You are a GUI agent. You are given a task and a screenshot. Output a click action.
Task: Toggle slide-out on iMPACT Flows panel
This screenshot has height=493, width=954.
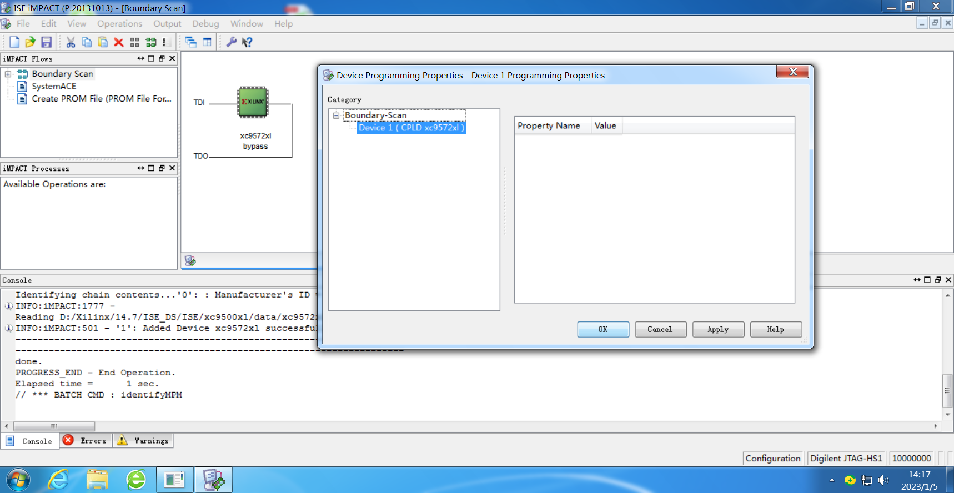point(141,58)
